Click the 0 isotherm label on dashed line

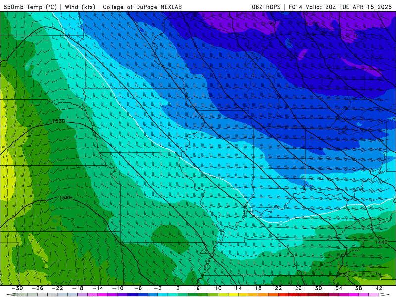pyautogui.click(x=281, y=223)
